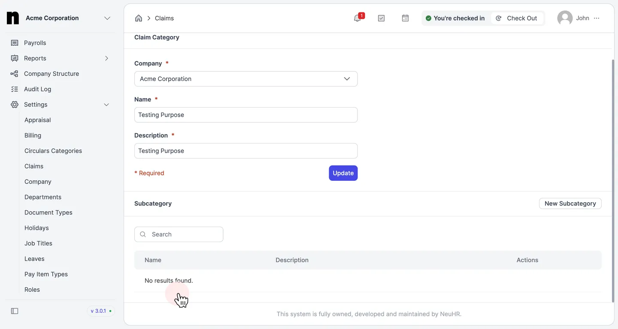Click the John user avatar
Screen dimensions: 618x329
(x=565, y=18)
